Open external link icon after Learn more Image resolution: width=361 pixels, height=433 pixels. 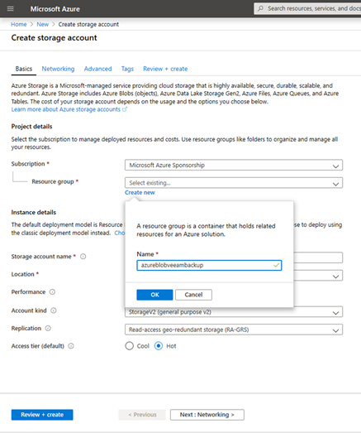pyautogui.click(x=125, y=109)
